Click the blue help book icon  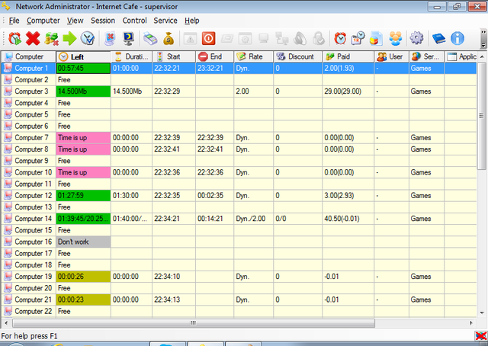[x=439, y=39]
